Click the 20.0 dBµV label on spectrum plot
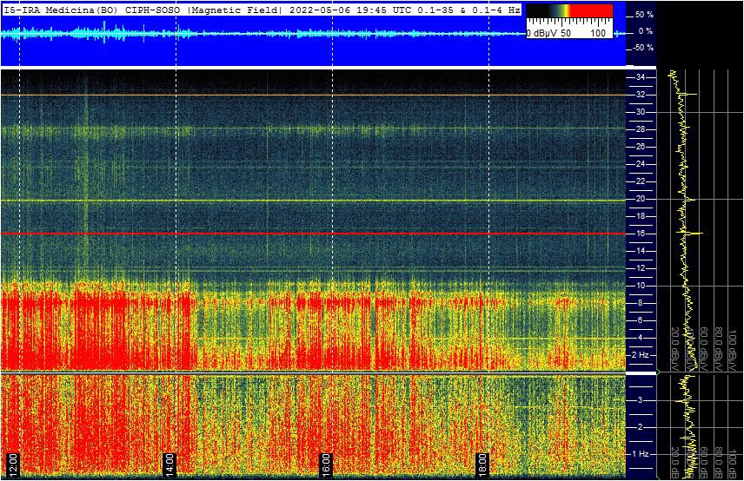The width and height of the screenshot is (744, 481). coord(674,344)
